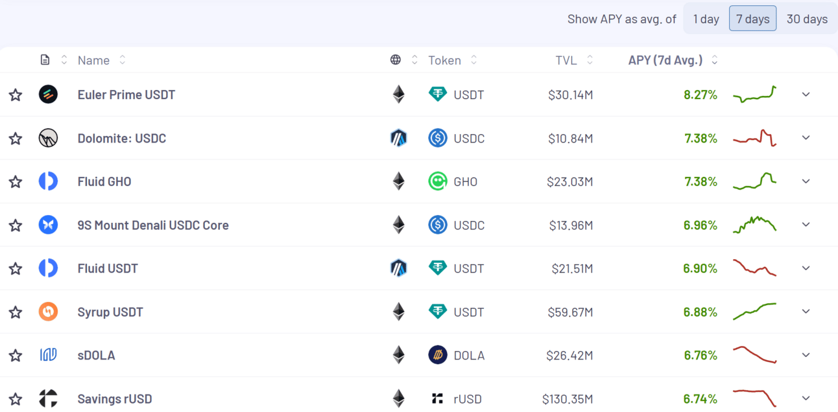838x412 pixels.
Task: Click the GHO token icon
Action: pos(438,181)
